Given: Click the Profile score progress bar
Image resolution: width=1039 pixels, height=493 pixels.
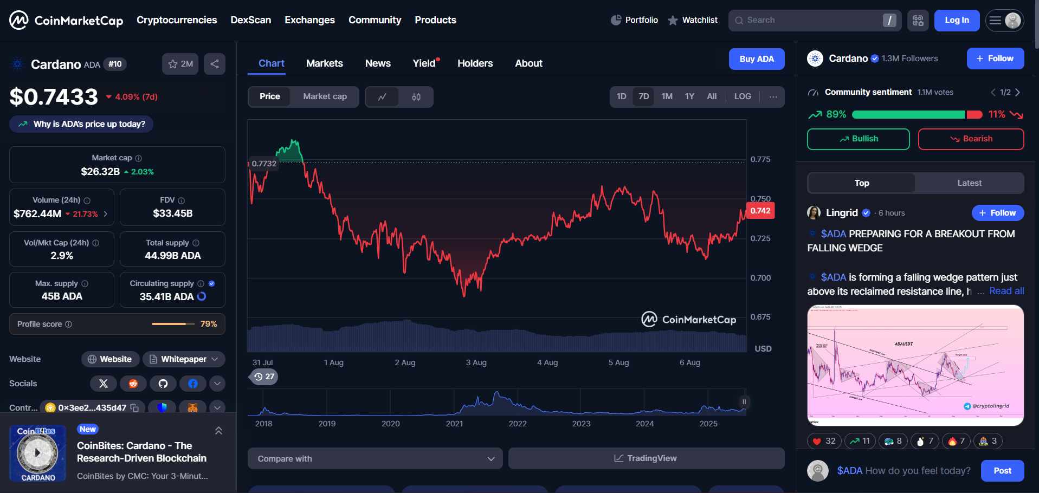Looking at the screenshot, I should coord(173,324).
